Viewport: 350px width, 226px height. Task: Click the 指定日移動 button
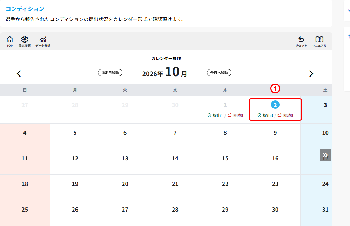[x=110, y=73]
